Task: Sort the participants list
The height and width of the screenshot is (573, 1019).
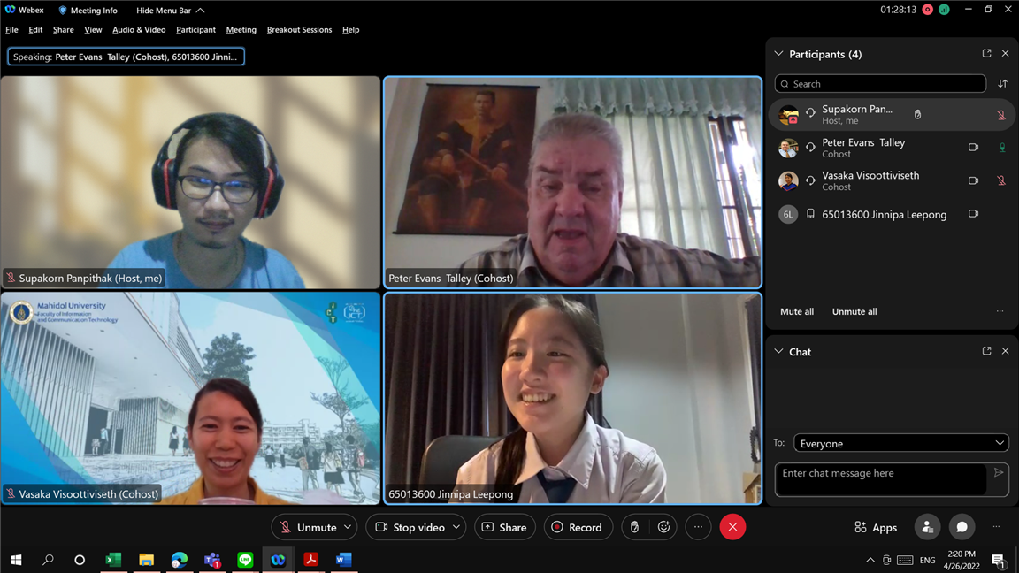Action: point(1002,84)
